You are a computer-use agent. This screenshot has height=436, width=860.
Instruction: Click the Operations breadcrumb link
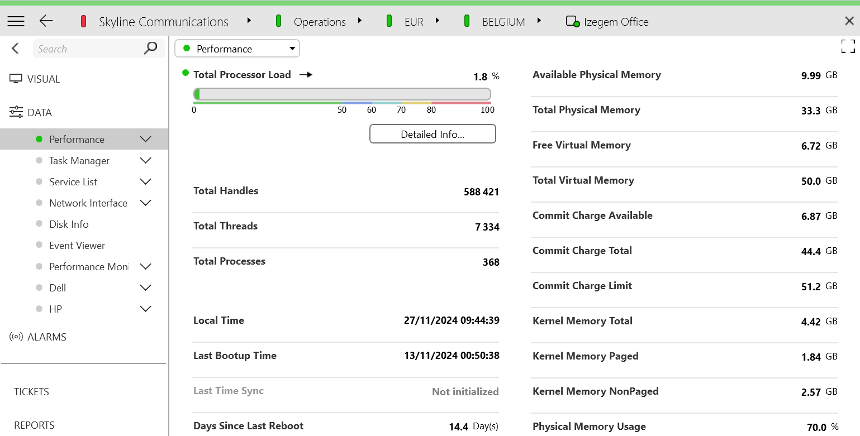coord(320,22)
